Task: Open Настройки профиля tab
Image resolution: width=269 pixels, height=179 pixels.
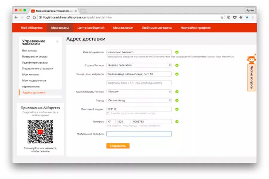Action: 195,28
